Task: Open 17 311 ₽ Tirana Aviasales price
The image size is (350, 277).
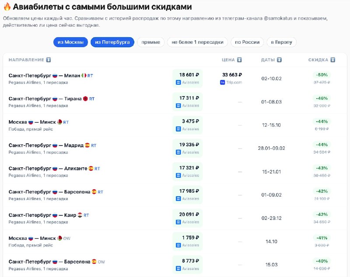Action: (188, 102)
